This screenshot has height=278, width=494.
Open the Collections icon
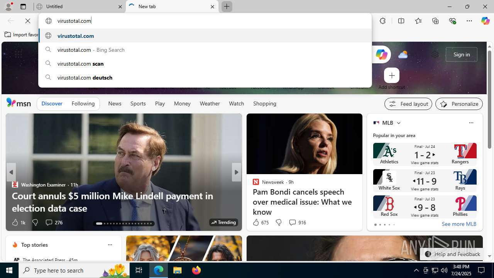[435, 21]
